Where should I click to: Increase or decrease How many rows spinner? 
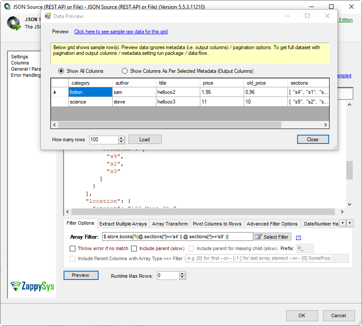[121, 140]
